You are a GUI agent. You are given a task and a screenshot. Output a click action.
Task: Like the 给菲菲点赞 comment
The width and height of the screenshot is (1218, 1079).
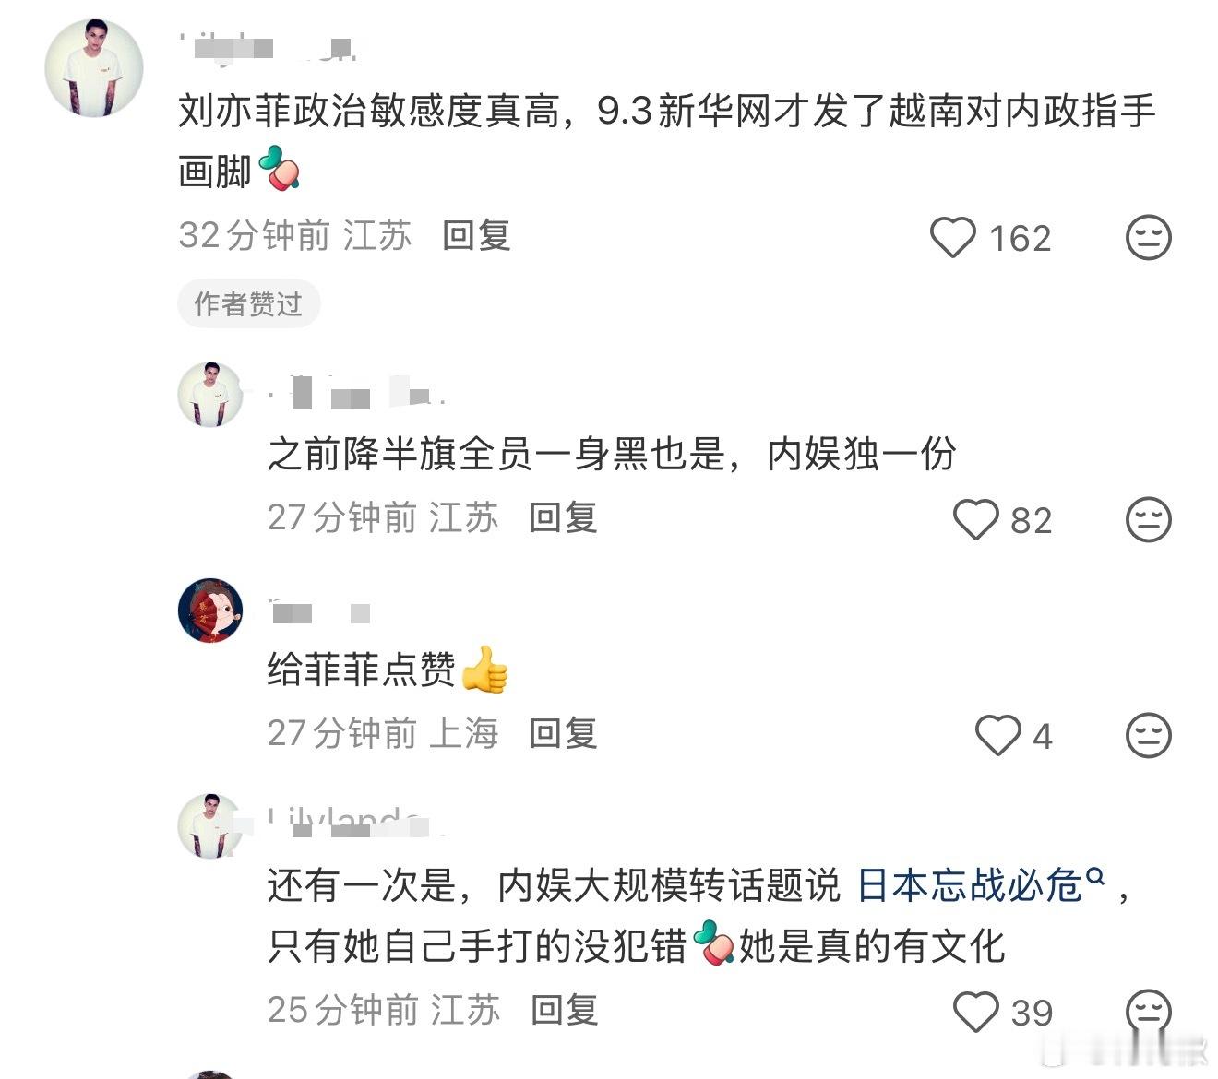(x=997, y=735)
